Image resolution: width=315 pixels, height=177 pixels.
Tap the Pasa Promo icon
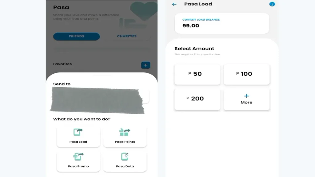(x=78, y=157)
